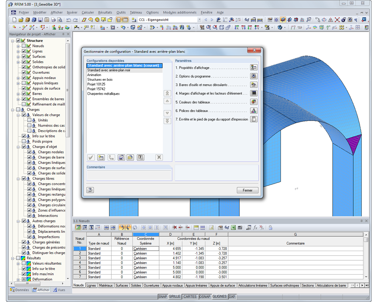
Task: Enable the GRILLE option in status bar
Action: click(x=175, y=296)
